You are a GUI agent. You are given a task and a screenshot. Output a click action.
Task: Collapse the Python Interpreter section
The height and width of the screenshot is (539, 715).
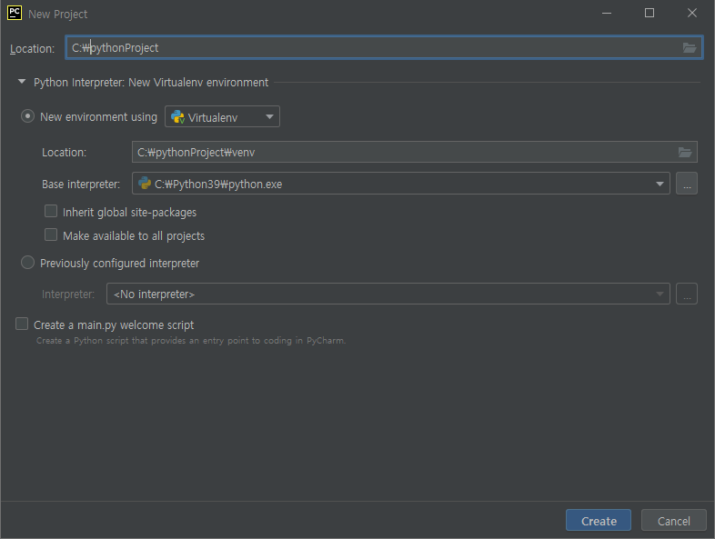22,82
